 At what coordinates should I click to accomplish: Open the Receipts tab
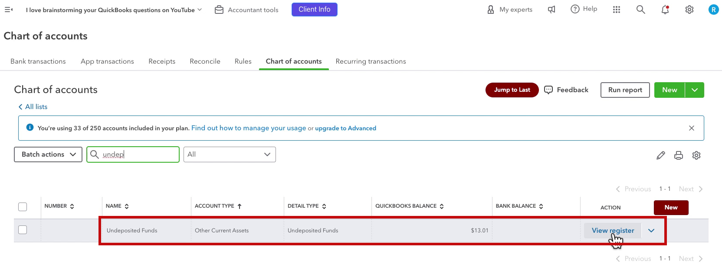162,61
